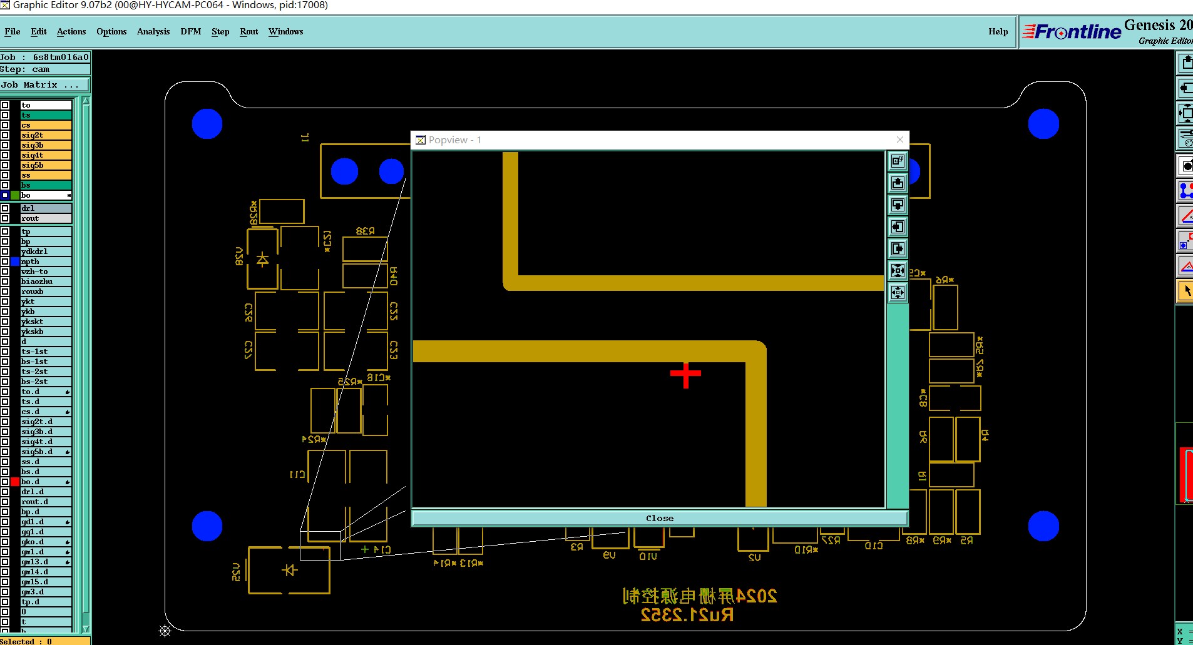
Task: Toggle checkbox for layer drl
Action: pos(5,208)
